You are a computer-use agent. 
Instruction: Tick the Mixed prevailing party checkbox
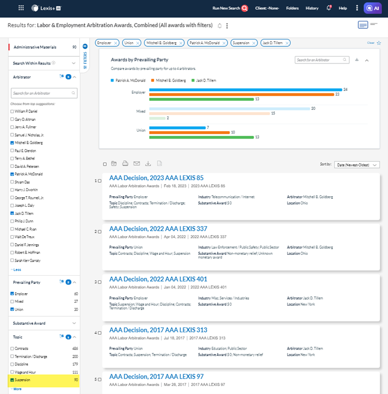[x=12, y=302]
